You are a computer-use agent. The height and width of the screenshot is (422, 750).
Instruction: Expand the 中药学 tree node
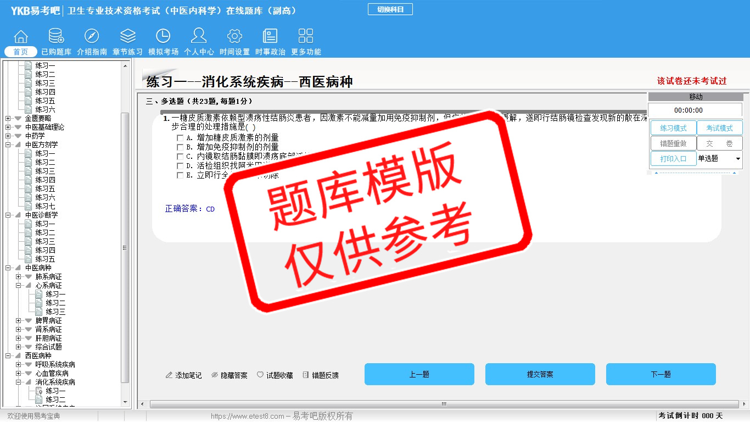pyautogui.click(x=8, y=136)
